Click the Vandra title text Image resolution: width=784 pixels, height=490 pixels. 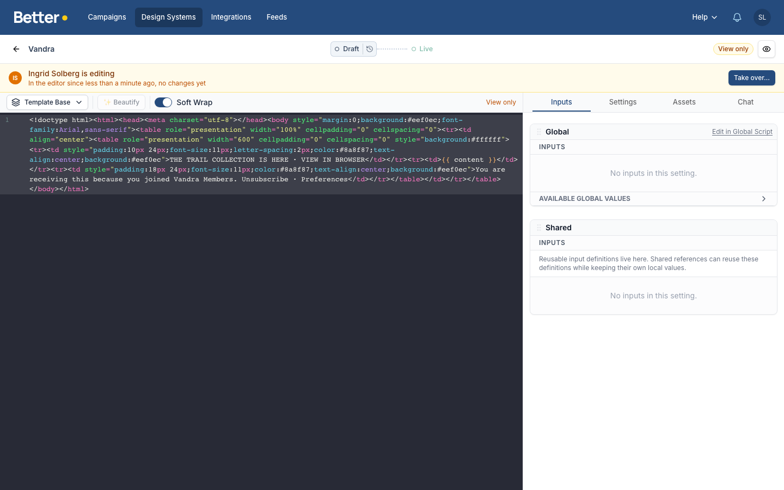(x=41, y=49)
